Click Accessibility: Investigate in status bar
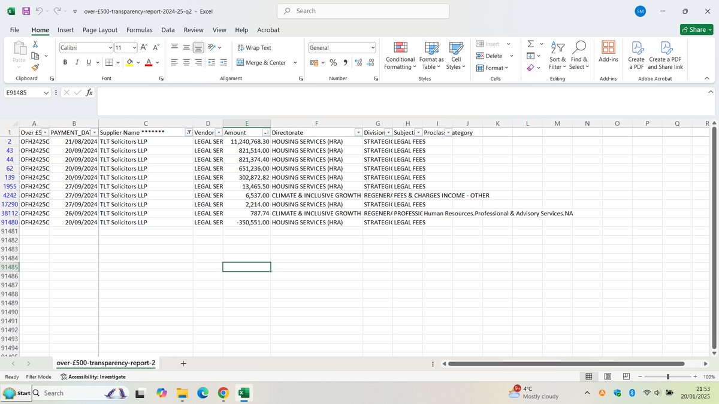Image resolution: width=719 pixels, height=404 pixels. (x=93, y=376)
